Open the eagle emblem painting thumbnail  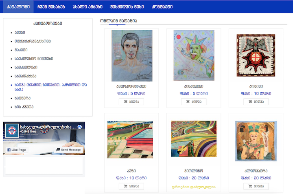256,55
